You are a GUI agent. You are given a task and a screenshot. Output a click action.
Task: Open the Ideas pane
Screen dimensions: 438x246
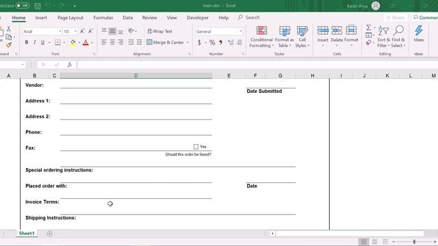418,34
